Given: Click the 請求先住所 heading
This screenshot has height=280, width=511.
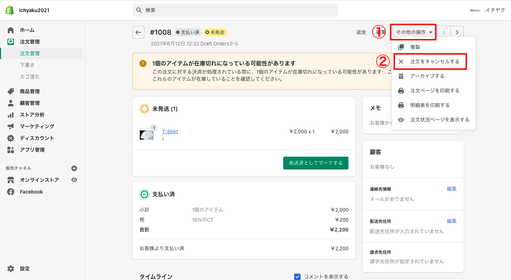Looking at the screenshot, I should [x=380, y=252].
